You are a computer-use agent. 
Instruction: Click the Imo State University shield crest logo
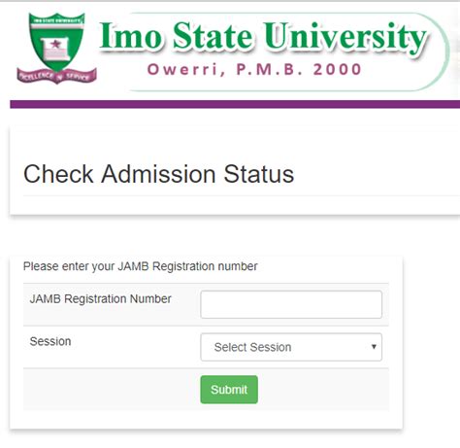click(56, 48)
